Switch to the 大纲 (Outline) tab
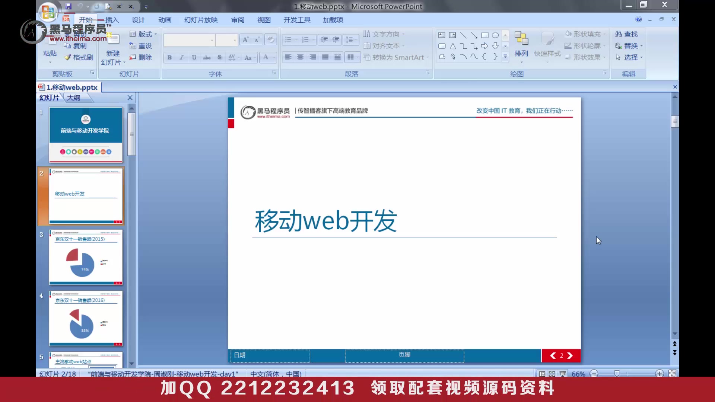The image size is (715, 402). point(74,98)
